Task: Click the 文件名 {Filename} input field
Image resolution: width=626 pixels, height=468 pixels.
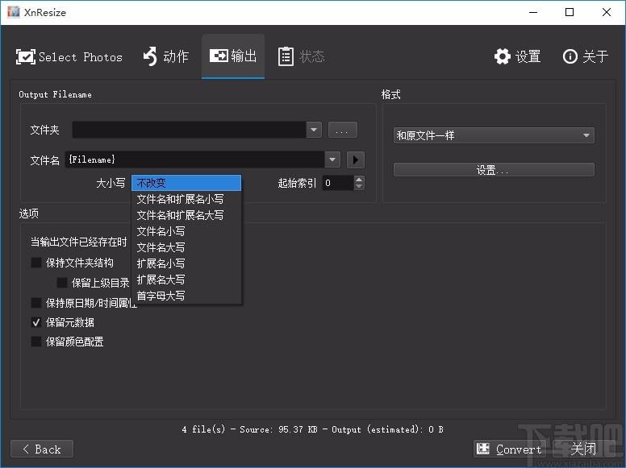Action: [195, 159]
